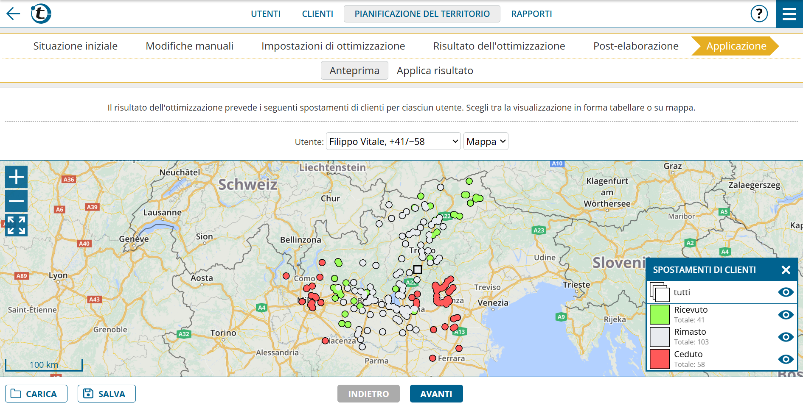Zoom out on the map
The image size is (803, 408).
pos(17,201)
